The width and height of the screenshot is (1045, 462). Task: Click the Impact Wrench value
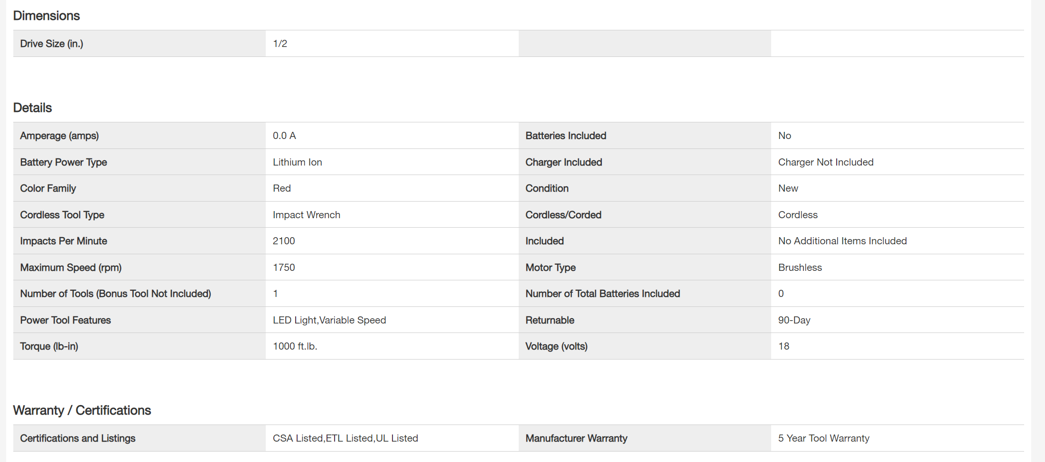click(306, 215)
